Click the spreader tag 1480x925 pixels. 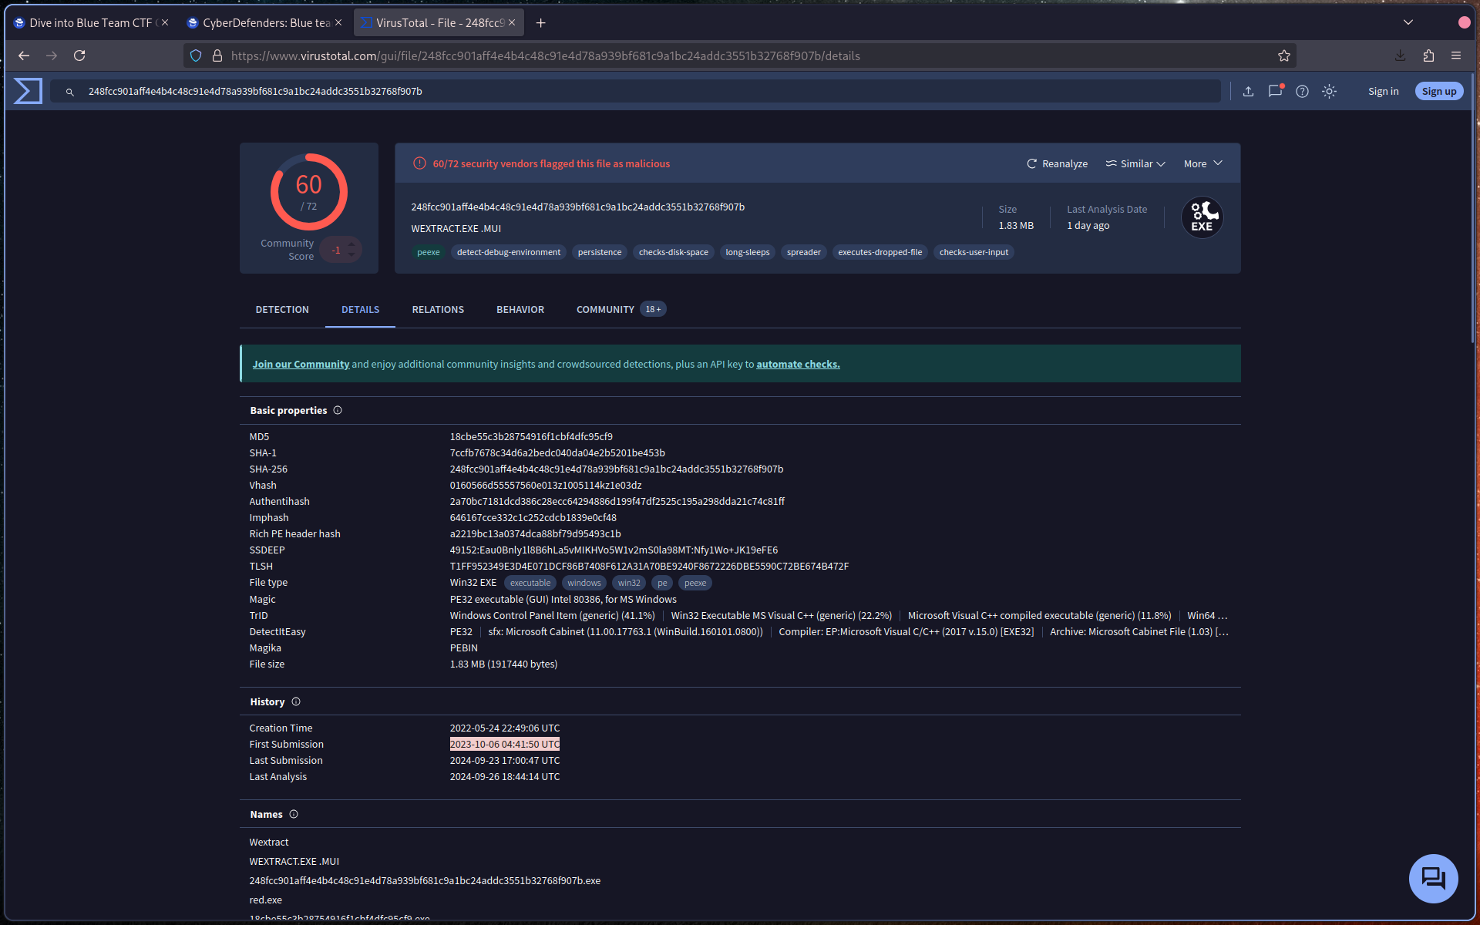point(804,252)
